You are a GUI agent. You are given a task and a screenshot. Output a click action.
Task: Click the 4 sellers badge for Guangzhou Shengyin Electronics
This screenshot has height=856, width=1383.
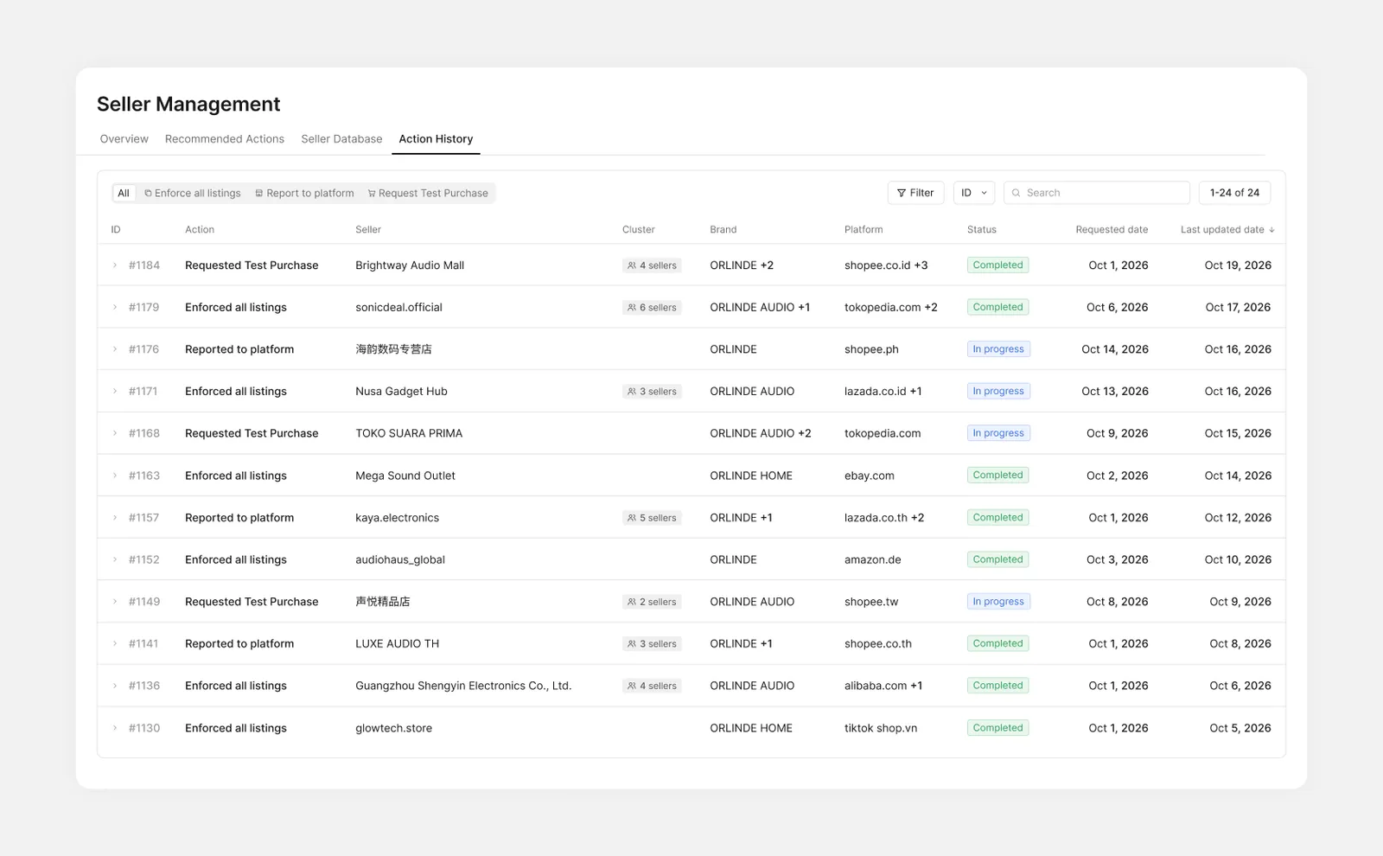tap(652, 686)
